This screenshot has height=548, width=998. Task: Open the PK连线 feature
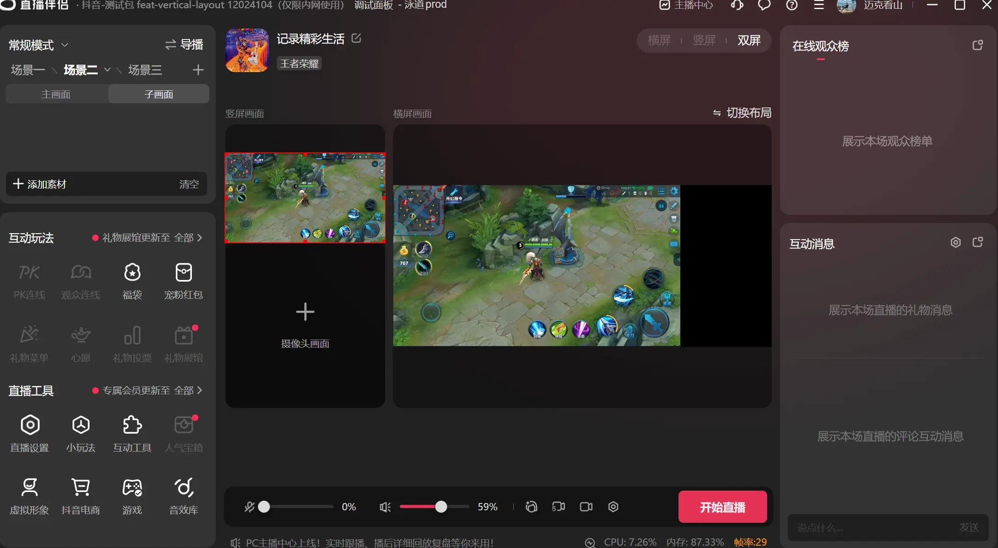[29, 281]
